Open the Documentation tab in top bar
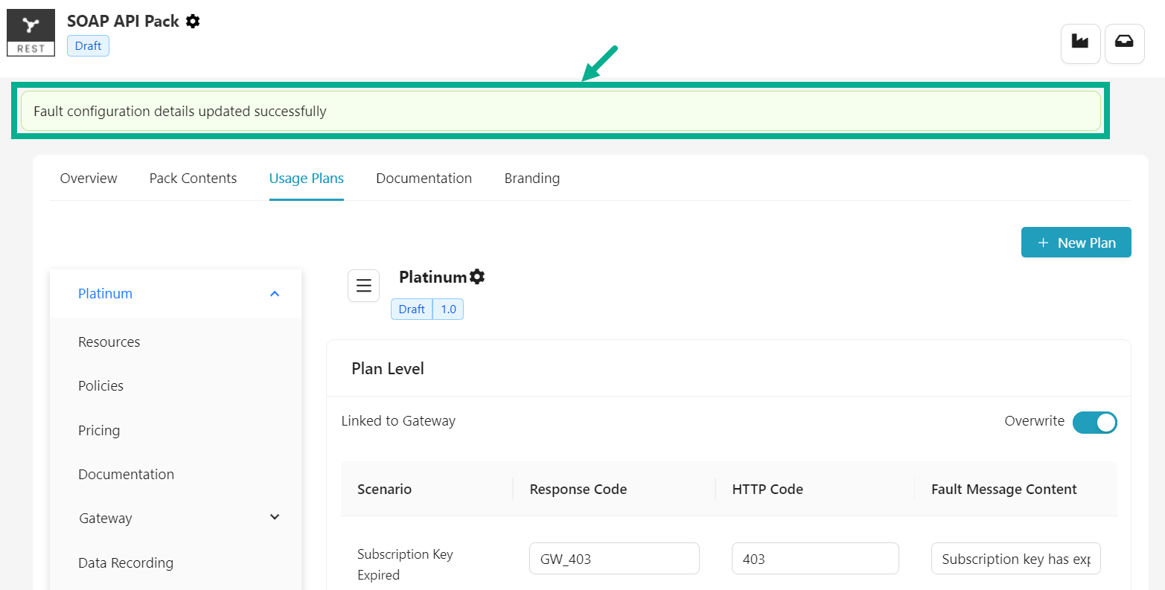Viewport: 1165px width, 590px height. pyautogui.click(x=424, y=179)
